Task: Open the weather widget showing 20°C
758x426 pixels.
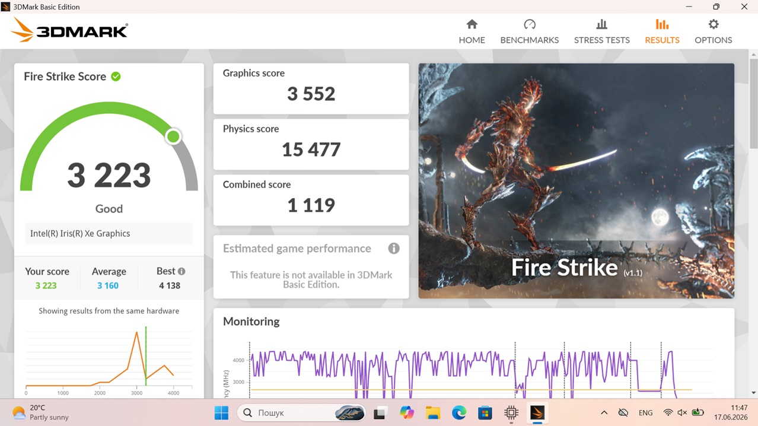Action: (x=40, y=412)
